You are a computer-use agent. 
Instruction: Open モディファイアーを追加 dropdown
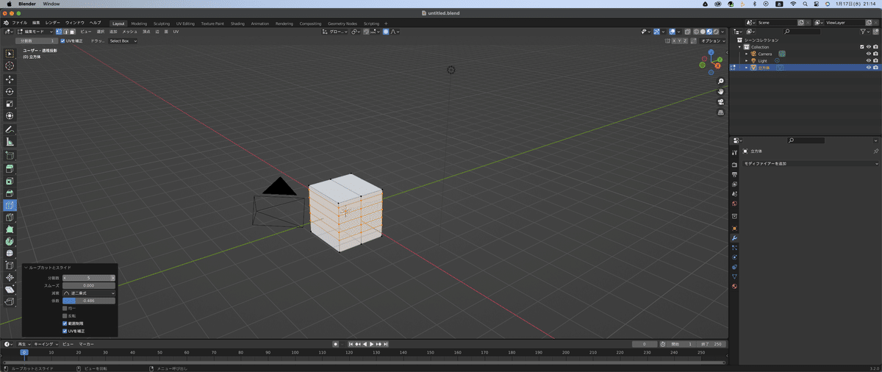tap(811, 163)
